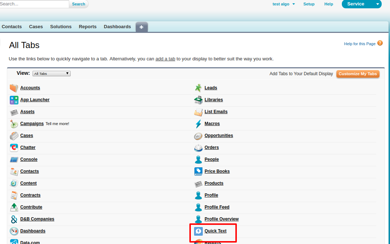Viewport: 390px width, 244px height.
Task: Click the Accounts folder icon
Action: [x=14, y=88]
